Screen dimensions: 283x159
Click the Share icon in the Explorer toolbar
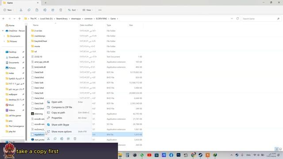pos(53,10)
